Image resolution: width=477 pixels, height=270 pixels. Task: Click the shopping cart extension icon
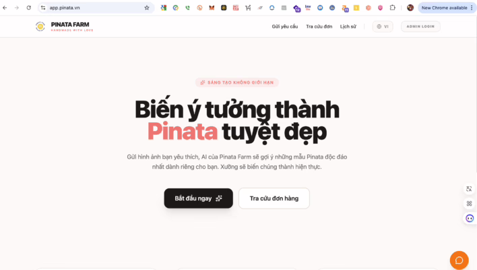(248, 7)
